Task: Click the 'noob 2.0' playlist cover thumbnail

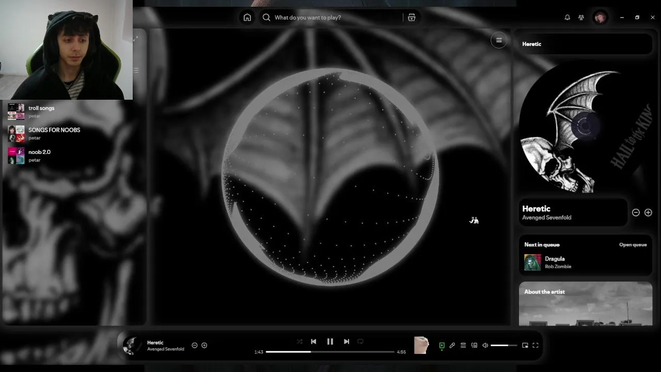Action: pos(16,156)
